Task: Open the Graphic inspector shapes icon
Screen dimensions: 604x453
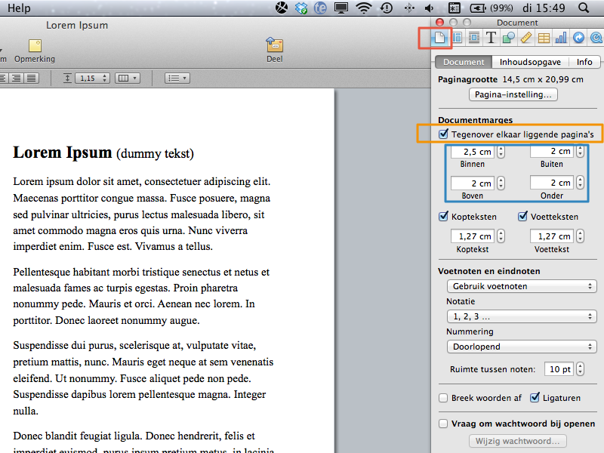Action: pos(508,38)
